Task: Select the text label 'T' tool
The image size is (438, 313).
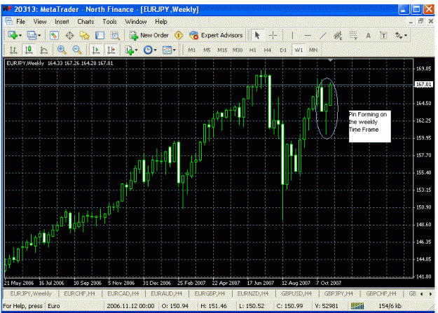Action: pos(383,36)
